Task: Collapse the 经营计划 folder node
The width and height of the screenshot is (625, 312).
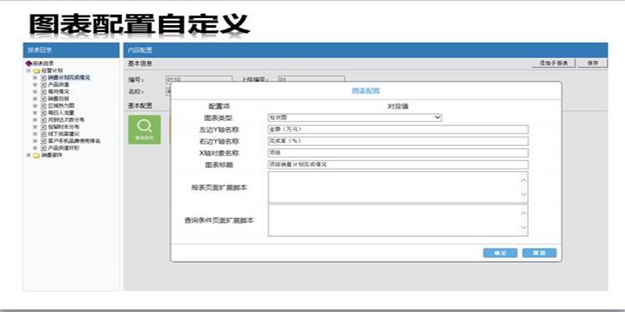Action: pyautogui.click(x=28, y=70)
